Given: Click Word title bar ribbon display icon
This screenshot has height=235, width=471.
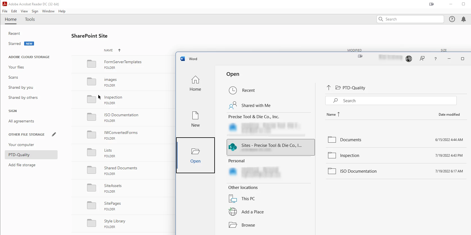Looking at the screenshot, I should (x=360, y=56).
